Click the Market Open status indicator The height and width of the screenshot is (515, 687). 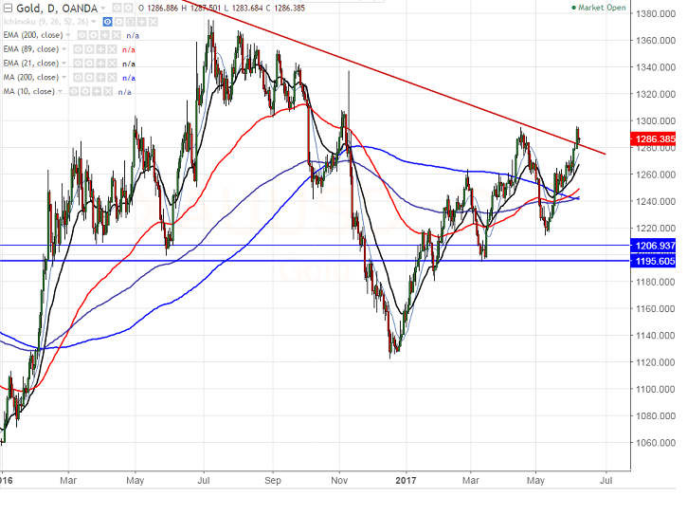pos(599,8)
